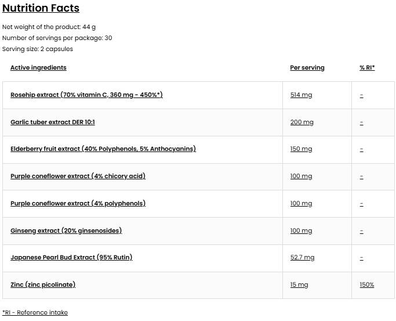Click the Per serving column header
The width and height of the screenshot is (396, 321).
pos(307,68)
